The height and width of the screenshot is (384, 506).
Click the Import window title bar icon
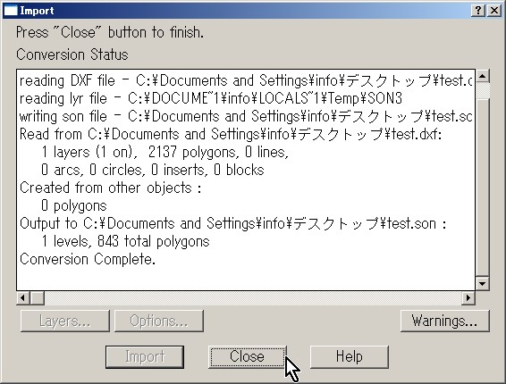(x=10, y=11)
